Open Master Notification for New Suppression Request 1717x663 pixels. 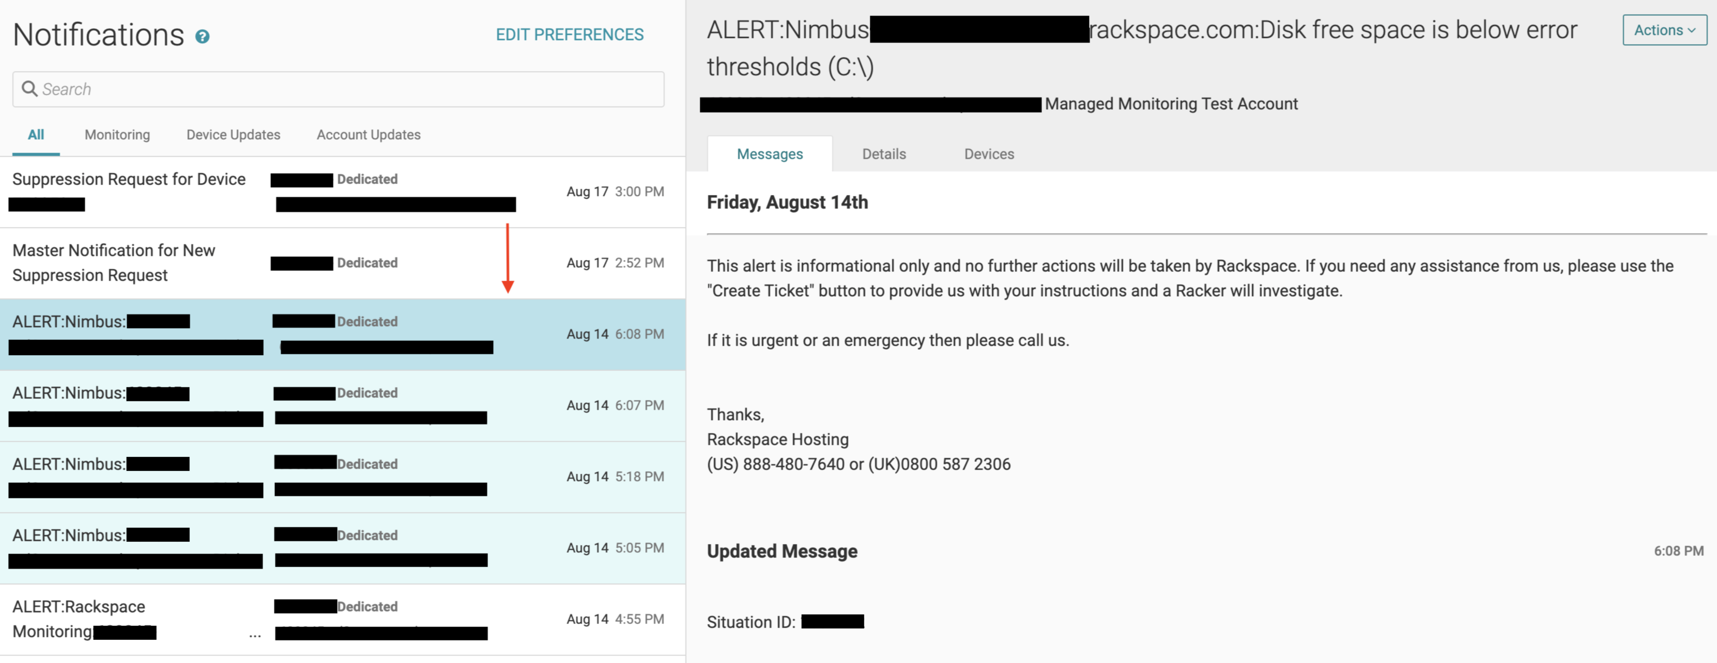tap(343, 264)
